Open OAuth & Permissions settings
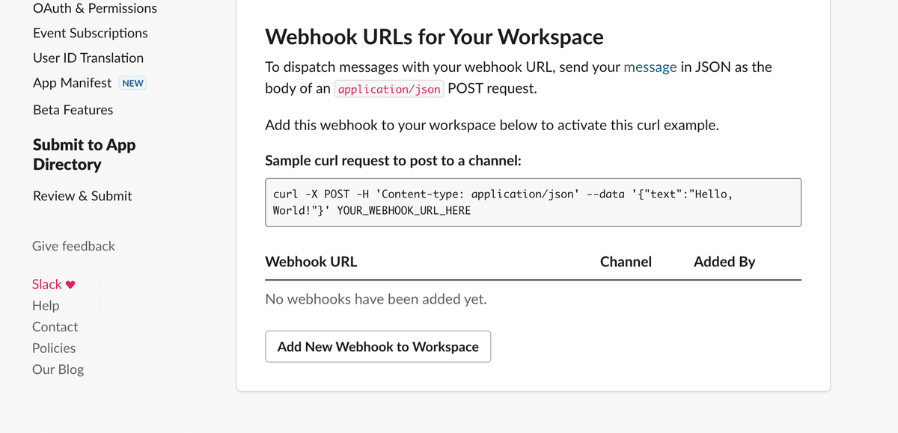The width and height of the screenshot is (898, 433). pos(95,8)
